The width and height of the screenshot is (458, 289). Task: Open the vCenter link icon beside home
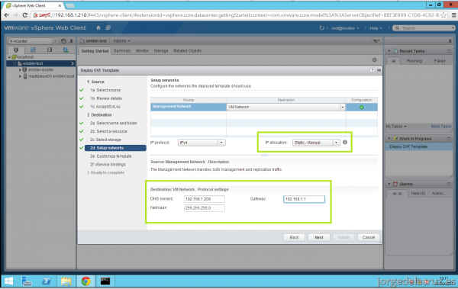tap(108, 27)
